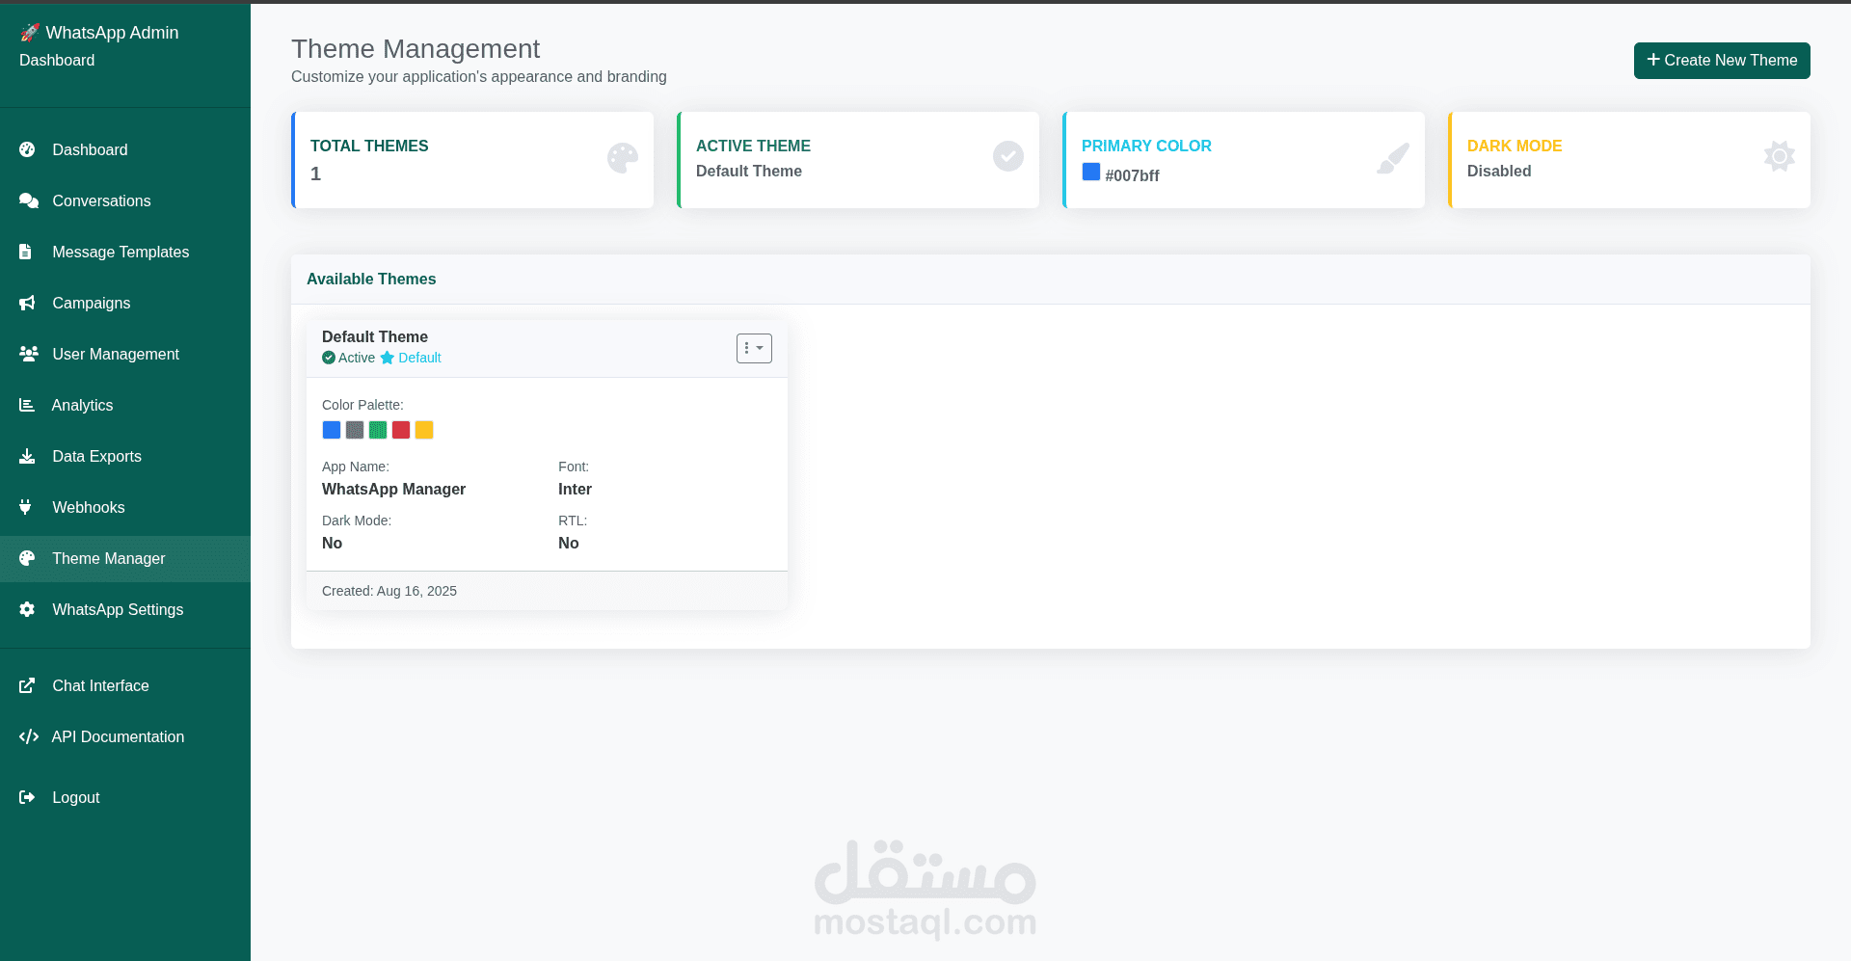1851x961 pixels.
Task: Click the blue Default star icon
Action: (388, 358)
